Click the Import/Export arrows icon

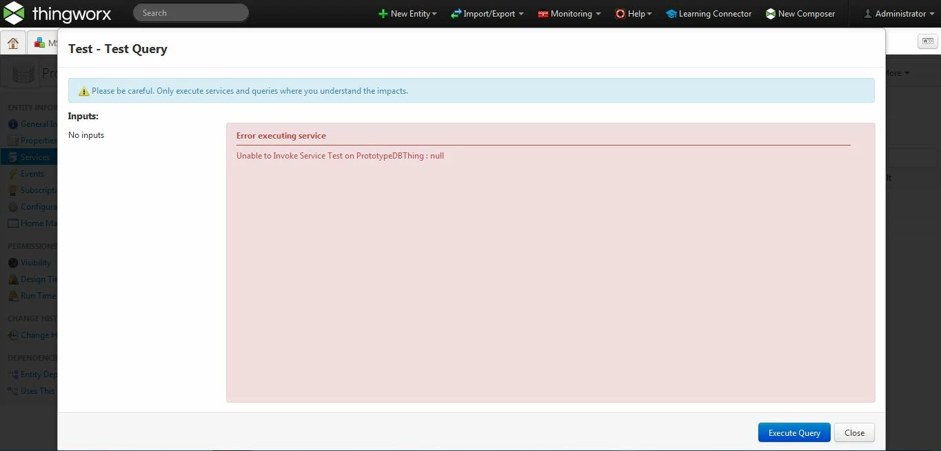(456, 14)
